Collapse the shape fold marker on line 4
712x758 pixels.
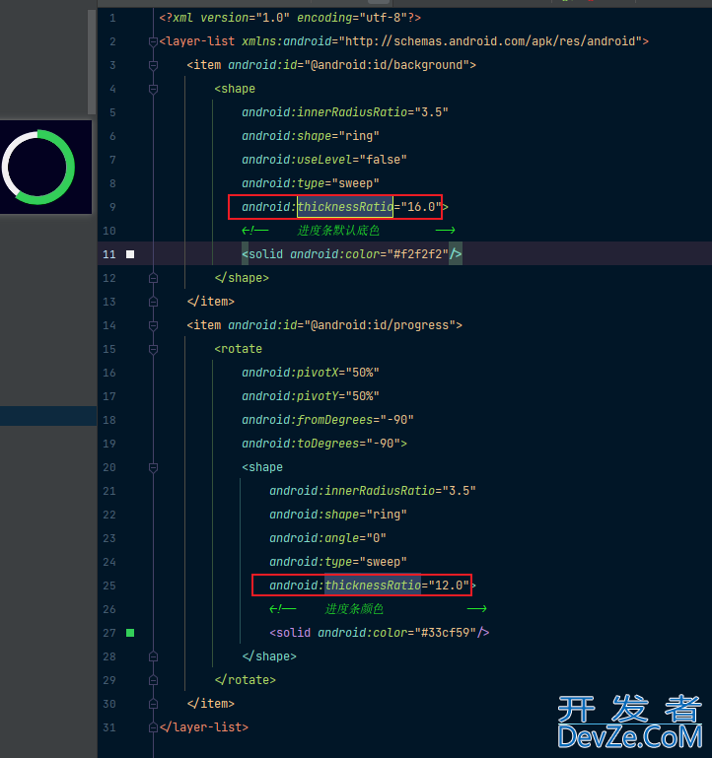(153, 89)
